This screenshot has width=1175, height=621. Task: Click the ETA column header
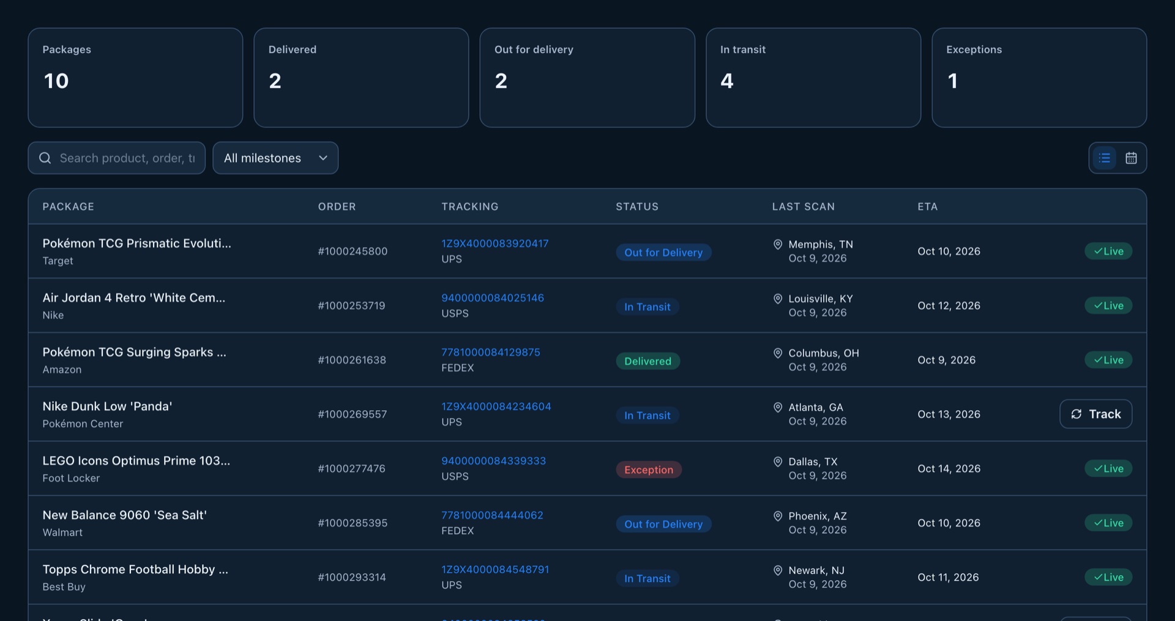coord(928,207)
